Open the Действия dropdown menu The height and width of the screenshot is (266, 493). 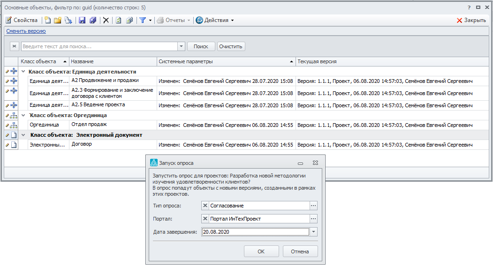(x=214, y=20)
